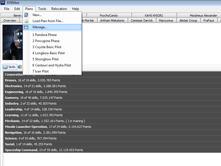Click the Load Plan from File icon

(26, 21)
